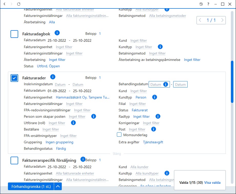Show info icon for Utförare (roll)
Screen dimensions: 236x194
[73, 123]
